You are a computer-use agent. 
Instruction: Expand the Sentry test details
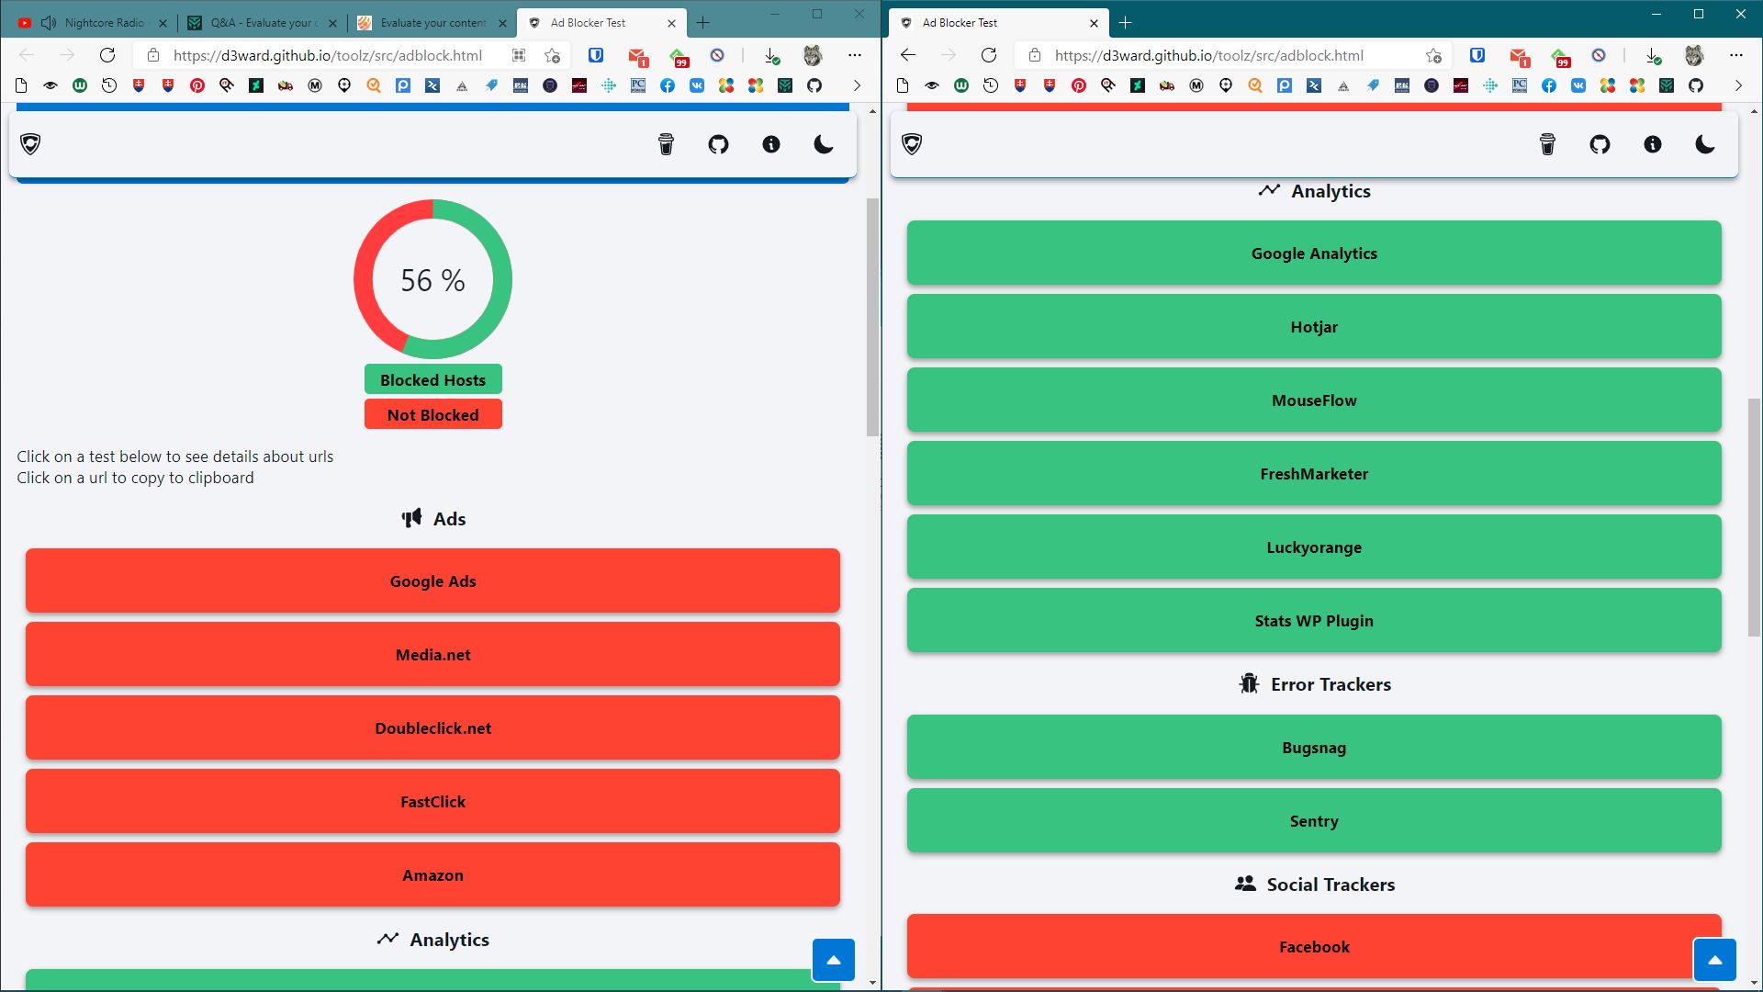pos(1314,820)
